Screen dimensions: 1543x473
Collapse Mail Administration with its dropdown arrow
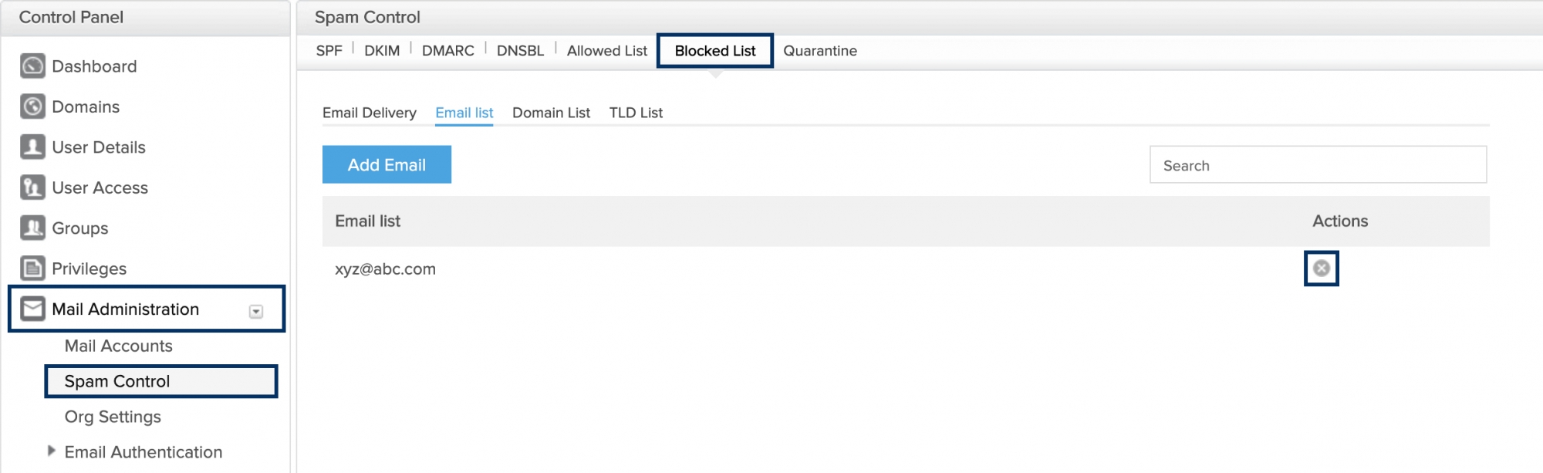click(x=256, y=312)
